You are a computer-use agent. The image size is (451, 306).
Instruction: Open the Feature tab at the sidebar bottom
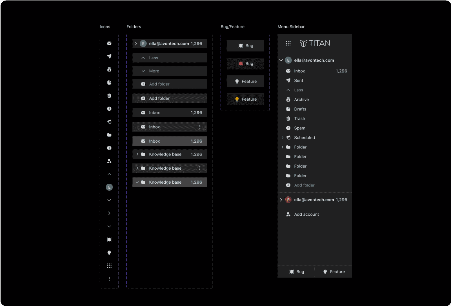pyautogui.click(x=334, y=271)
